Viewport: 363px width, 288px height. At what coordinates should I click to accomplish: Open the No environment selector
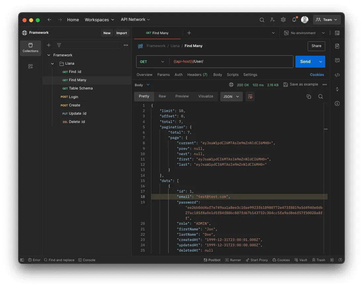[x=304, y=33]
